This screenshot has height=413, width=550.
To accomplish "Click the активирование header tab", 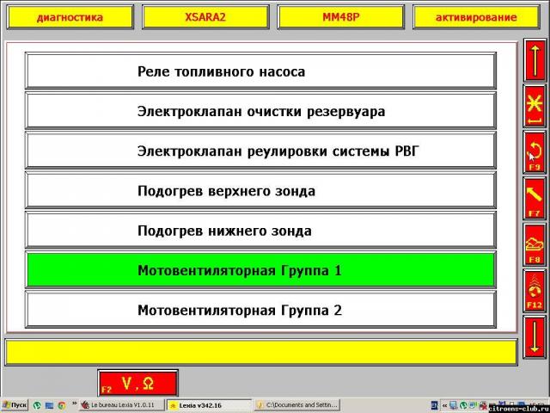I will (x=476, y=17).
